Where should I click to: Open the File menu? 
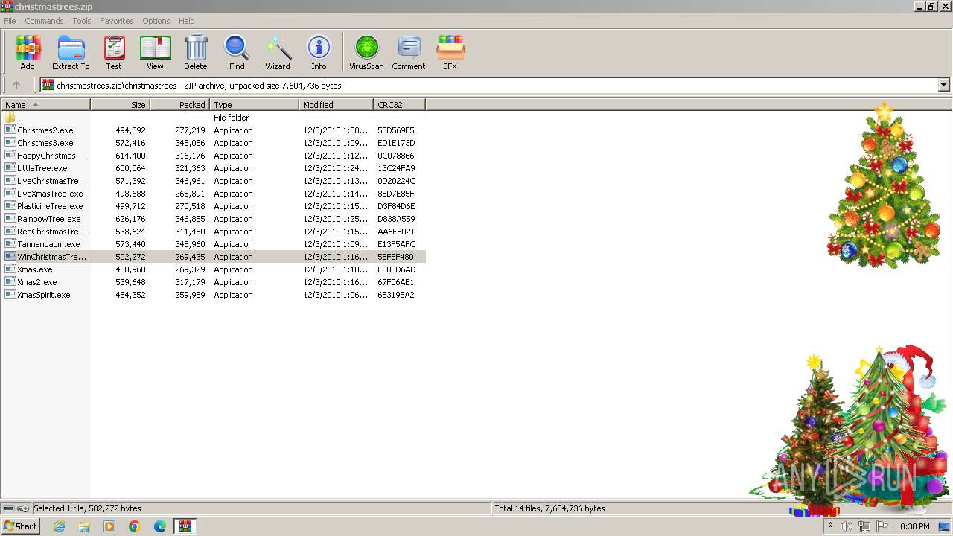click(x=10, y=21)
